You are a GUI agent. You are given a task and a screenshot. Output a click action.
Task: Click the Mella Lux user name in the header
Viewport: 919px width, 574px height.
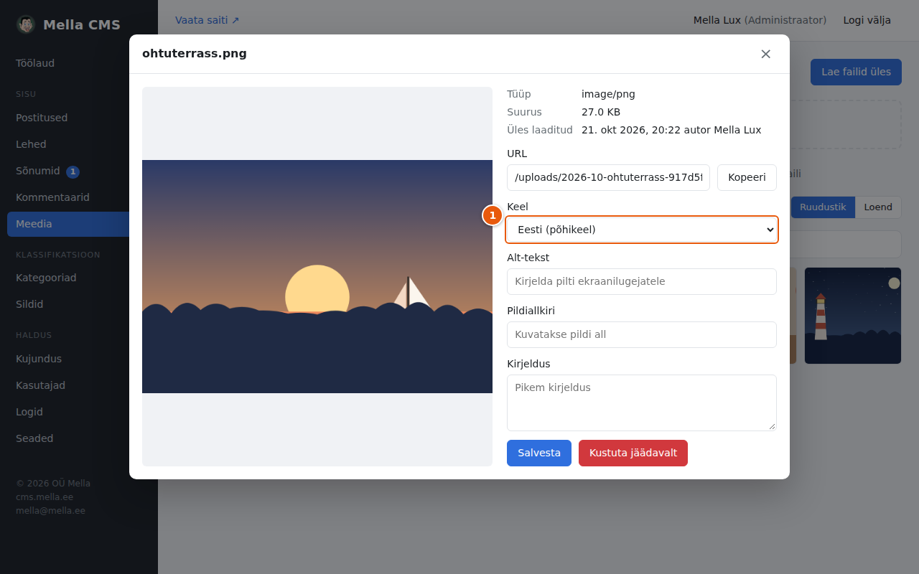pos(717,20)
